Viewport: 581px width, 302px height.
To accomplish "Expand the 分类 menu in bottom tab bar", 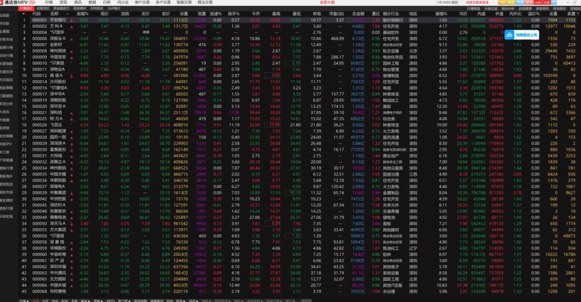I will pos(24,300).
